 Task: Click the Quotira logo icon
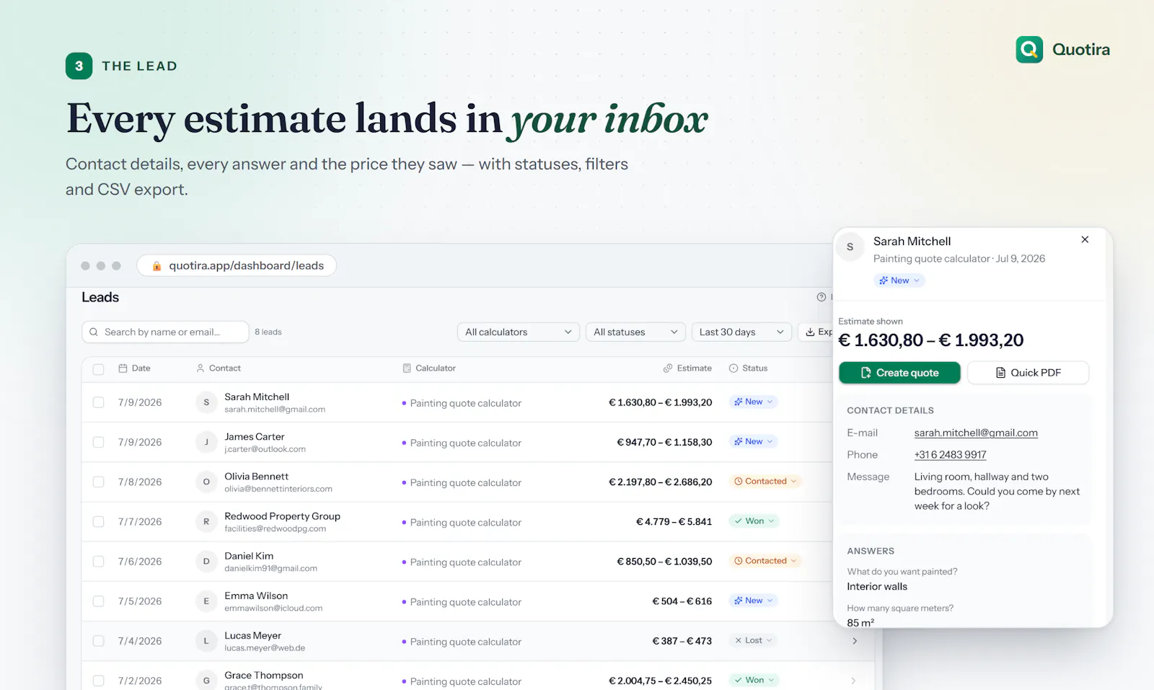pyautogui.click(x=1029, y=50)
